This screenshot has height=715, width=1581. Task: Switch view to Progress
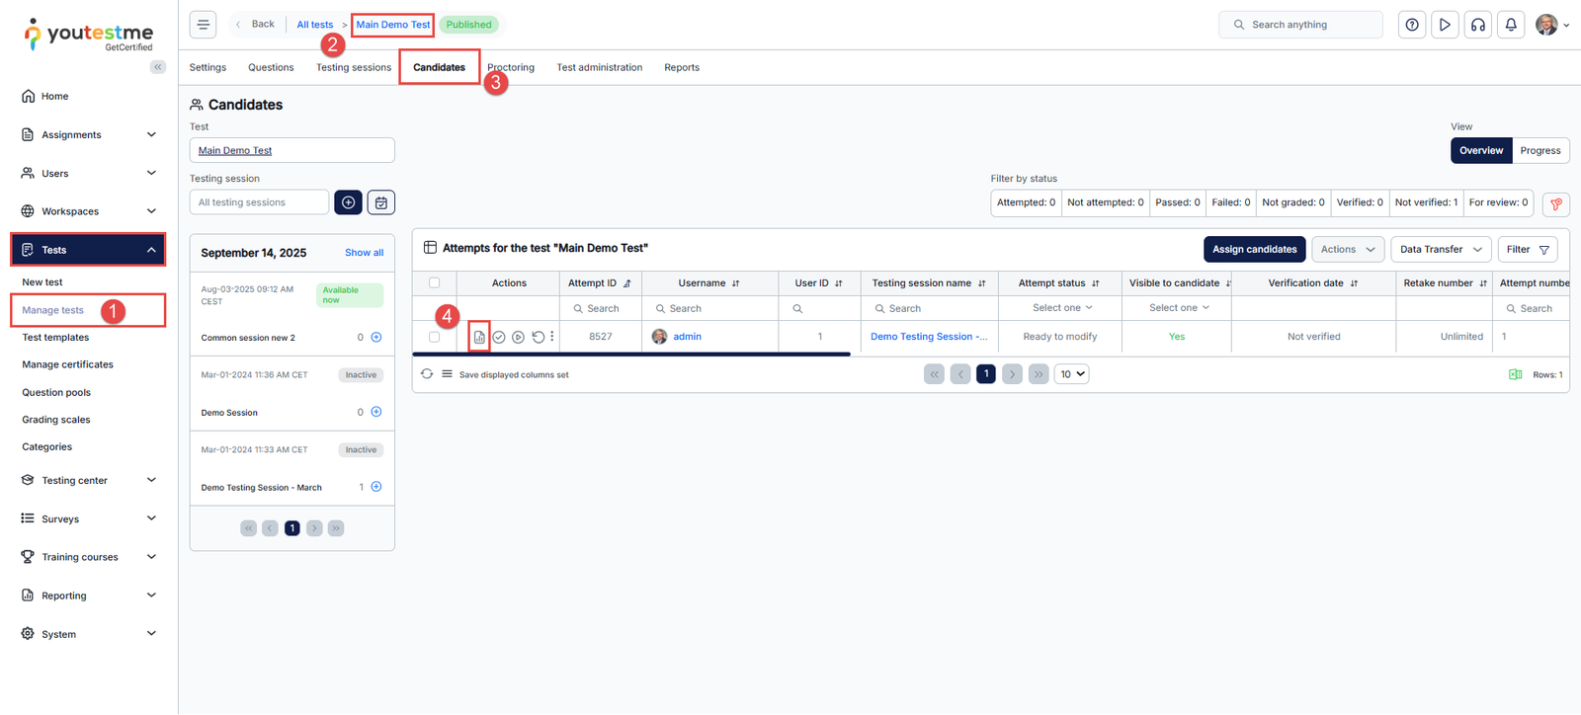coord(1539,150)
